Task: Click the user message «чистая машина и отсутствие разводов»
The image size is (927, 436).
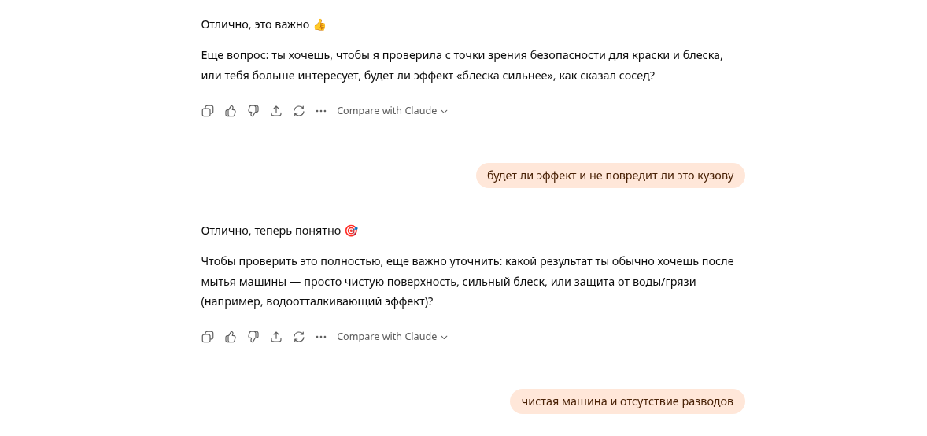Action: pos(627,401)
